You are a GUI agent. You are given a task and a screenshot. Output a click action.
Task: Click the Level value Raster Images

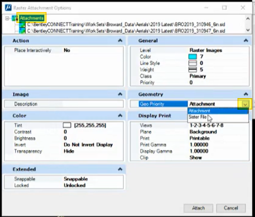(206, 50)
